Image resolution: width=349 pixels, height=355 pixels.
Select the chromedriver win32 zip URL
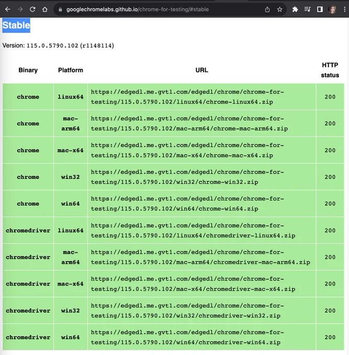[x=187, y=311]
